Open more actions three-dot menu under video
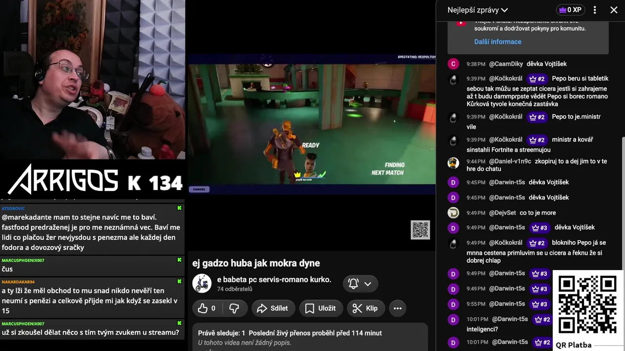The width and height of the screenshot is (625, 351). pos(397,308)
